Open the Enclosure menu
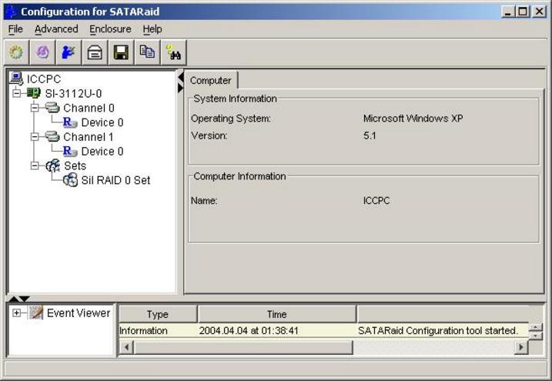 (110, 28)
